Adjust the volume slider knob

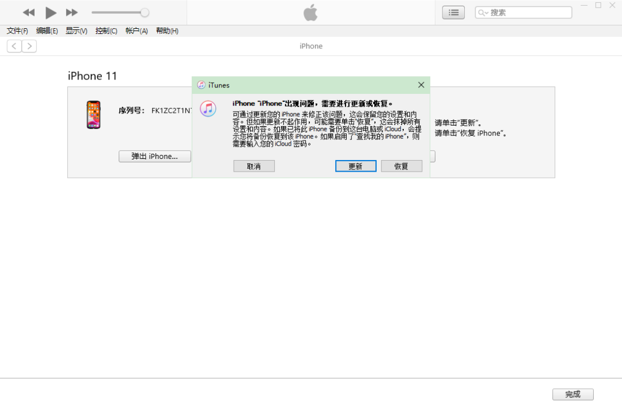coord(145,13)
